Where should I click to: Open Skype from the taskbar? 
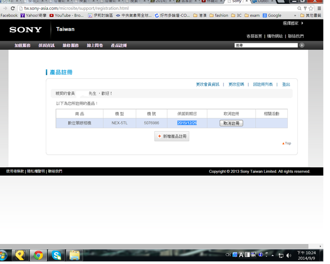56,255
